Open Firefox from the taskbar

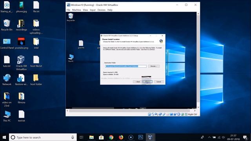click(121, 137)
